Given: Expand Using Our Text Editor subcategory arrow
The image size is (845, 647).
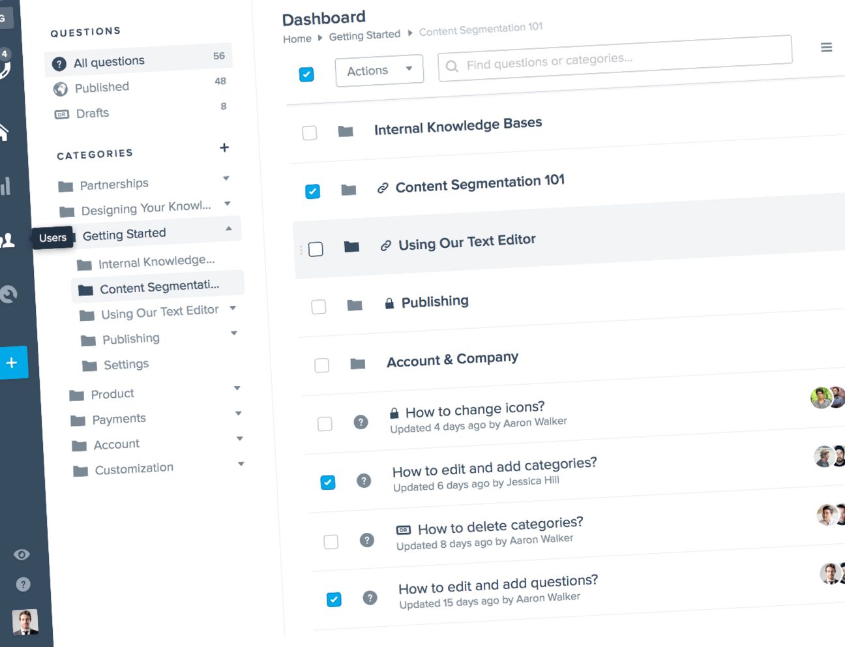Looking at the screenshot, I should coord(233,308).
